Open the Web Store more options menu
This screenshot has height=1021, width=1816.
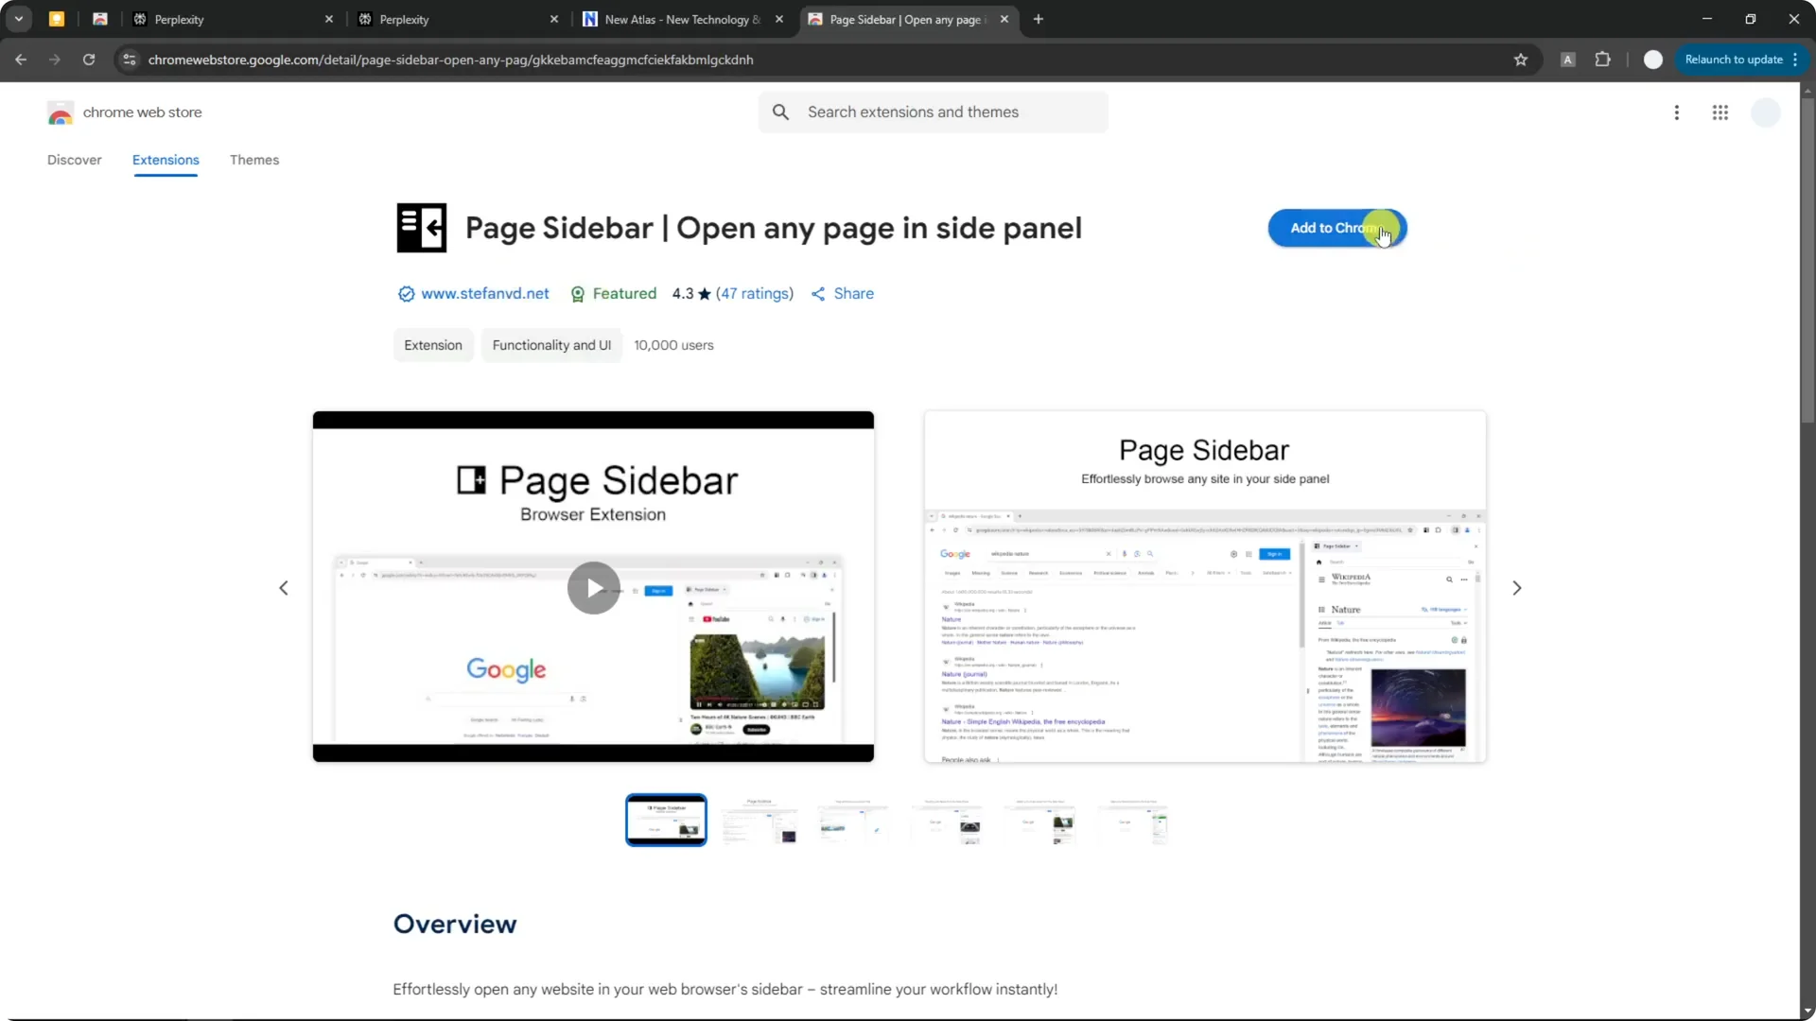[x=1676, y=112]
